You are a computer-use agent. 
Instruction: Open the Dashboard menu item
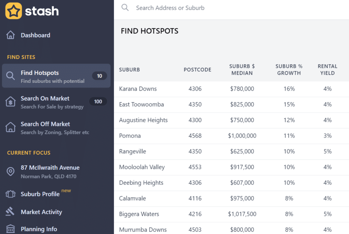tap(35, 35)
